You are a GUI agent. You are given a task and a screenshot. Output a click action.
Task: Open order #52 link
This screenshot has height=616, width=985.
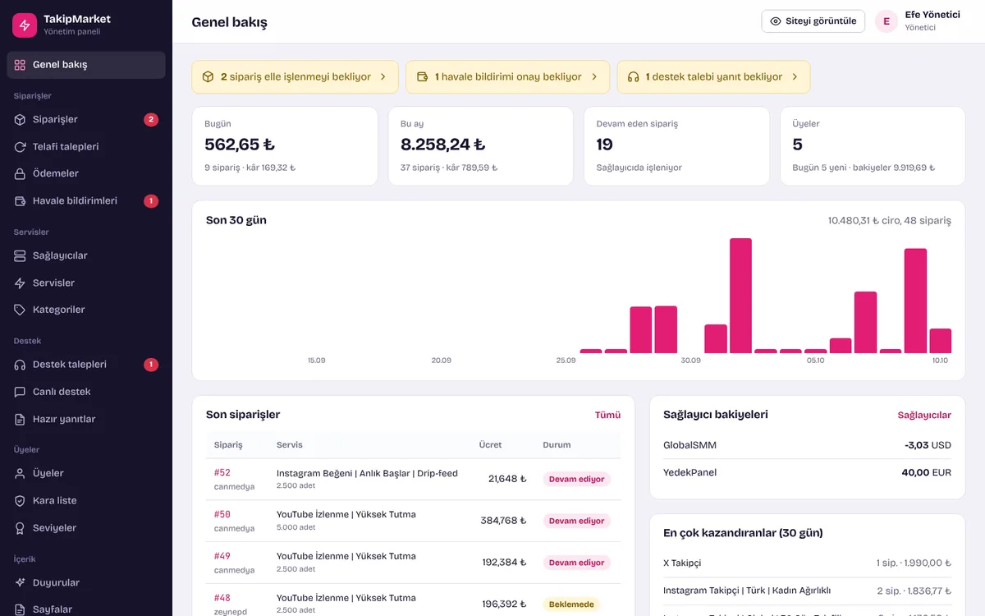[x=222, y=473]
